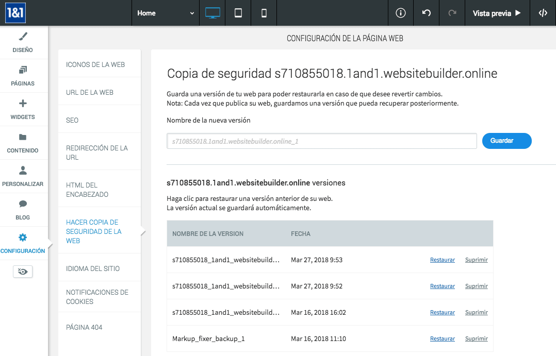Delete the Markup_fixer_backup_1 version

click(476, 338)
